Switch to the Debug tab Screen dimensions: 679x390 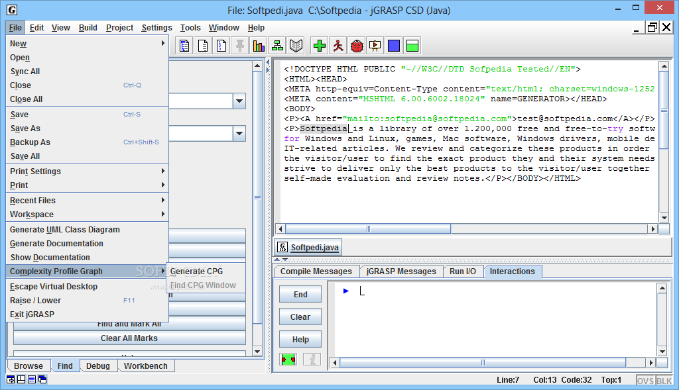point(98,366)
